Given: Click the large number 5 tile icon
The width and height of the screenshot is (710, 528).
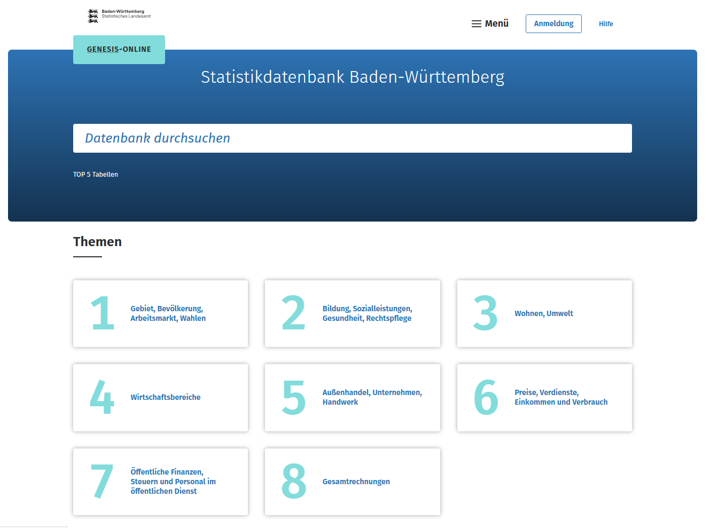Looking at the screenshot, I should point(293,397).
